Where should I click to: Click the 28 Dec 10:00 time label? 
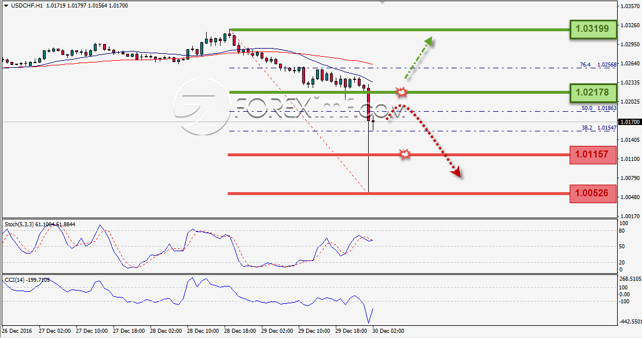coord(203,330)
